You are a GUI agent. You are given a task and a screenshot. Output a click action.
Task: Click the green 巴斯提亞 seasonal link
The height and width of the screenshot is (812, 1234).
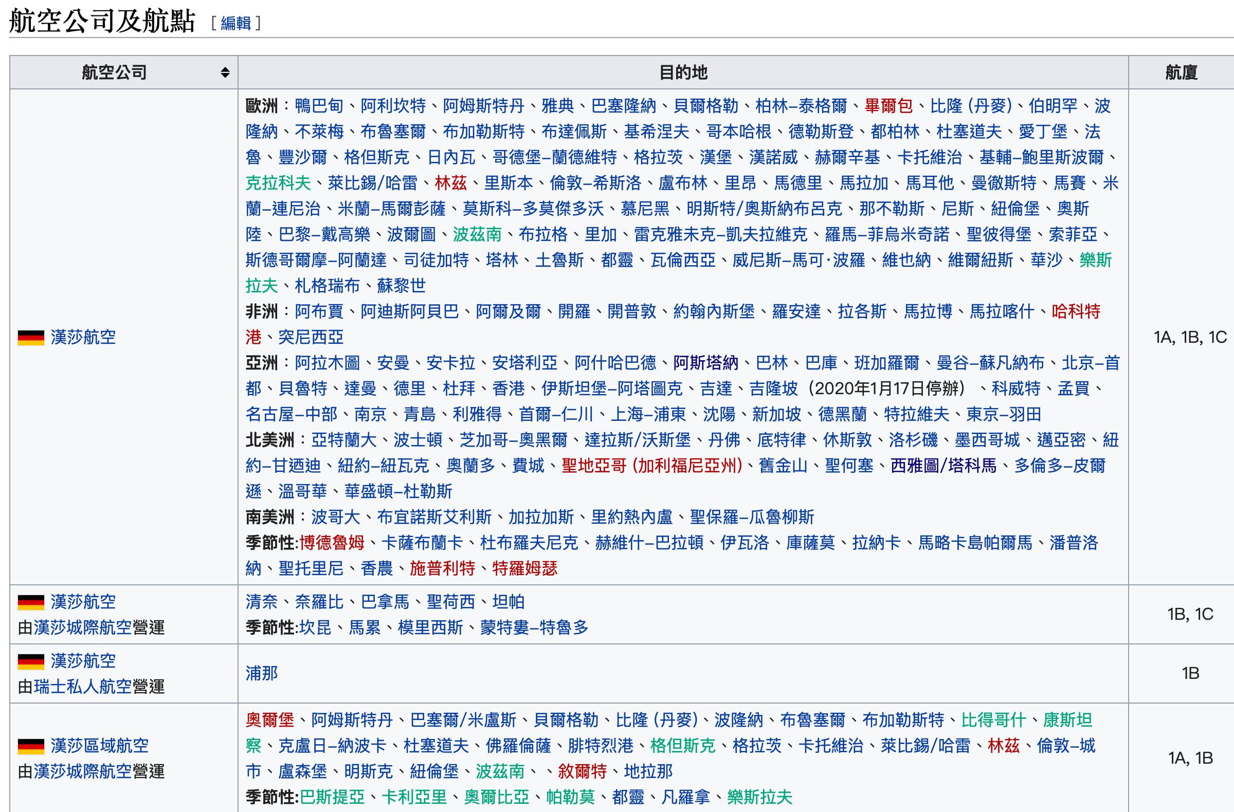[332, 797]
